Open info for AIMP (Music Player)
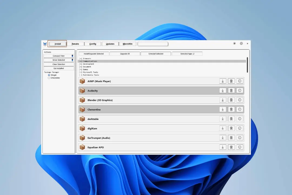292x195 pixels. click(x=240, y=81)
